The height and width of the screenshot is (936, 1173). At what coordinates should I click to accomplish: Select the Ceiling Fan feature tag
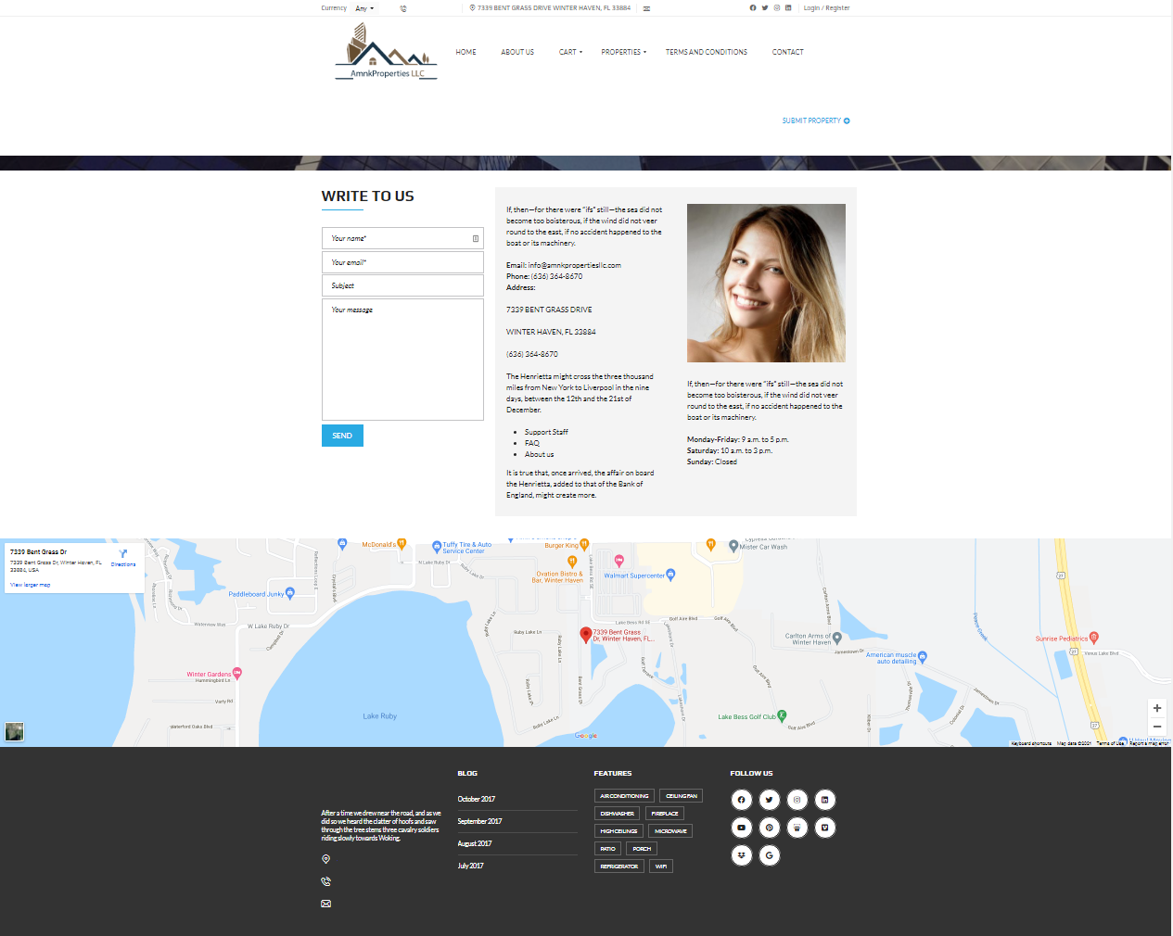(x=681, y=796)
